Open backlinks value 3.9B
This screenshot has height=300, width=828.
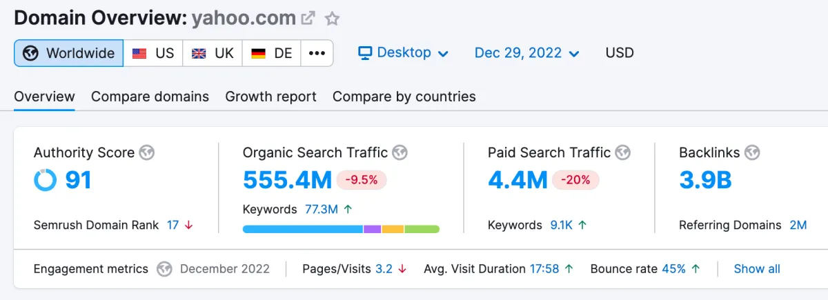[x=705, y=181]
